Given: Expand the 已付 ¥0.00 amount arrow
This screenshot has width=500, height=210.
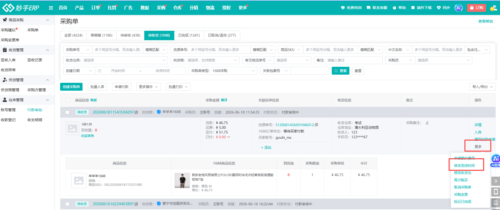Looking at the screenshot, I should click(229, 137).
